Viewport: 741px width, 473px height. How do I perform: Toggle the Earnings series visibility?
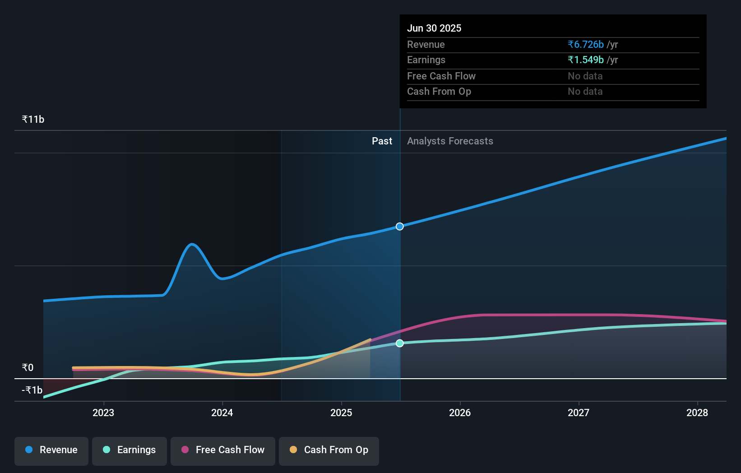click(130, 450)
